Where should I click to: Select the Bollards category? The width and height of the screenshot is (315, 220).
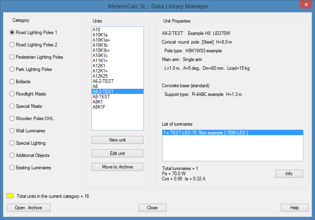pyautogui.click(x=20, y=82)
